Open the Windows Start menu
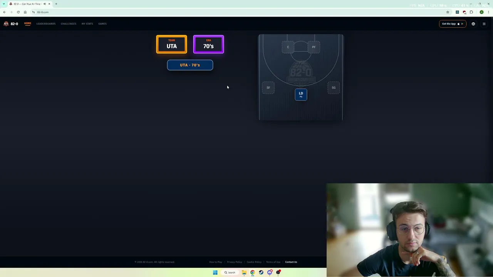The image size is (493, 277). (x=215, y=272)
